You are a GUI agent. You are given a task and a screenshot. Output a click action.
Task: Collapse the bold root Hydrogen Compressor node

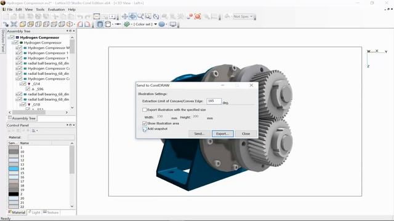(x=9, y=37)
